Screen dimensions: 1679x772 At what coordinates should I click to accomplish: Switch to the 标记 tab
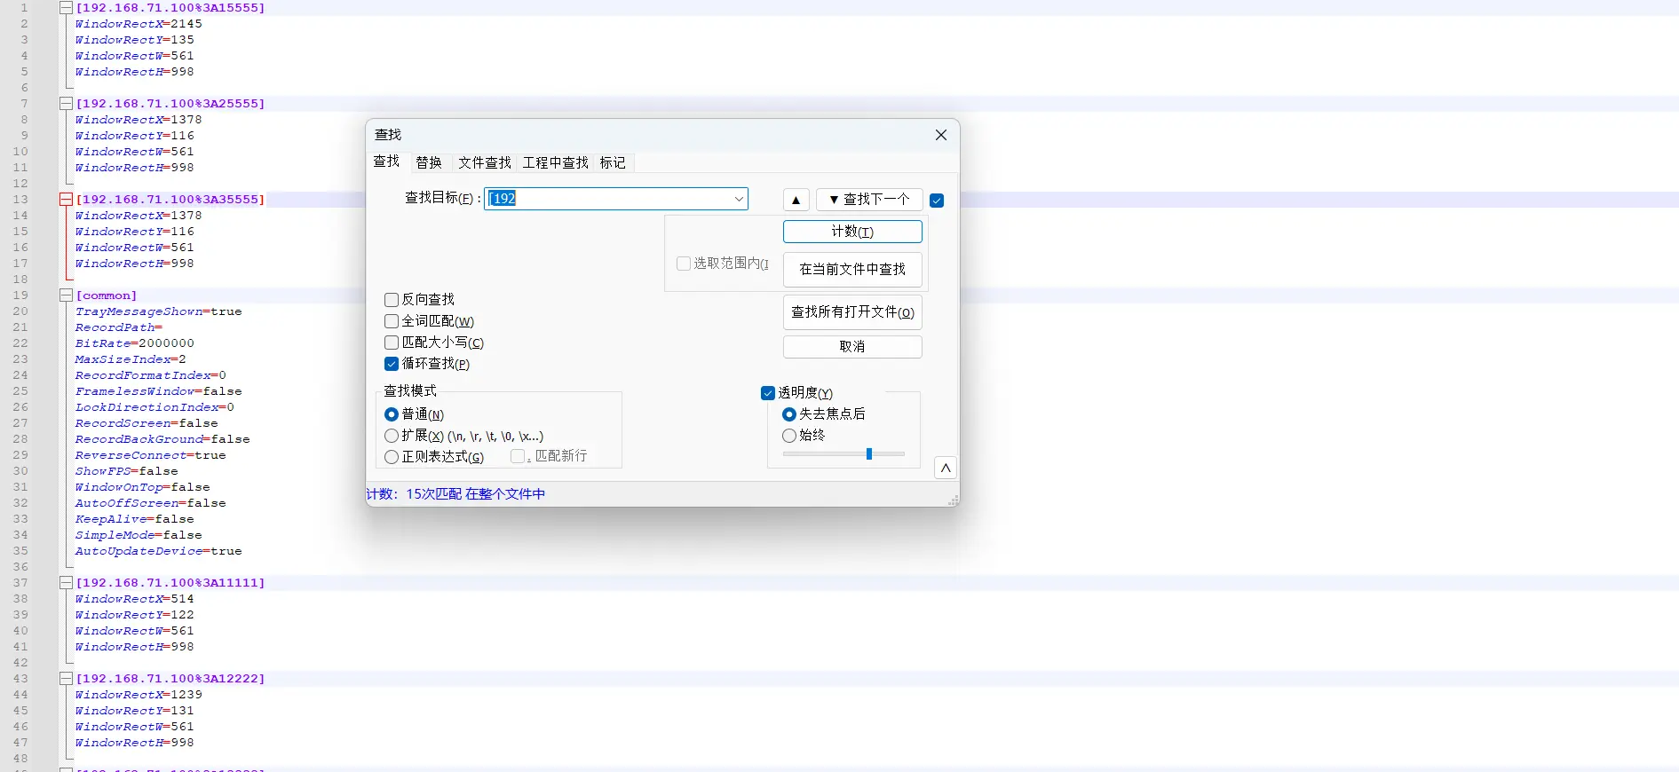613,162
